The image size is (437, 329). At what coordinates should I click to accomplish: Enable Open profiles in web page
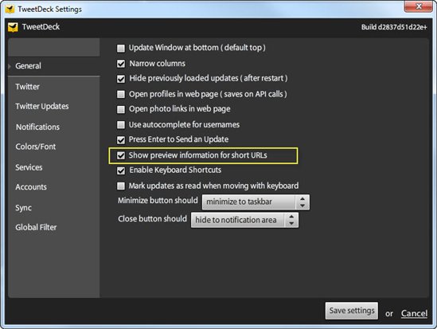click(121, 94)
